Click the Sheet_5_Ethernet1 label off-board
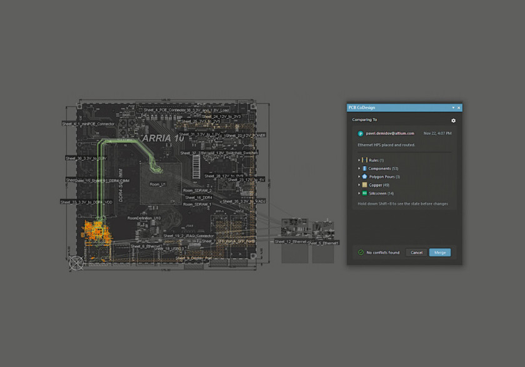This screenshot has width=525, height=367. pos(323,243)
